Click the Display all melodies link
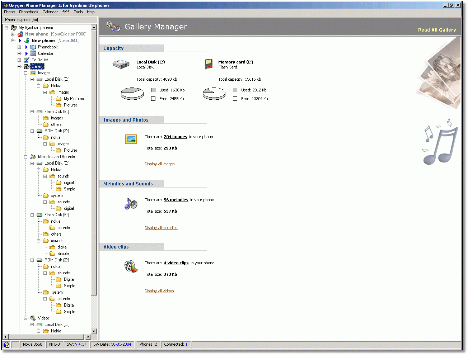 tap(161, 228)
